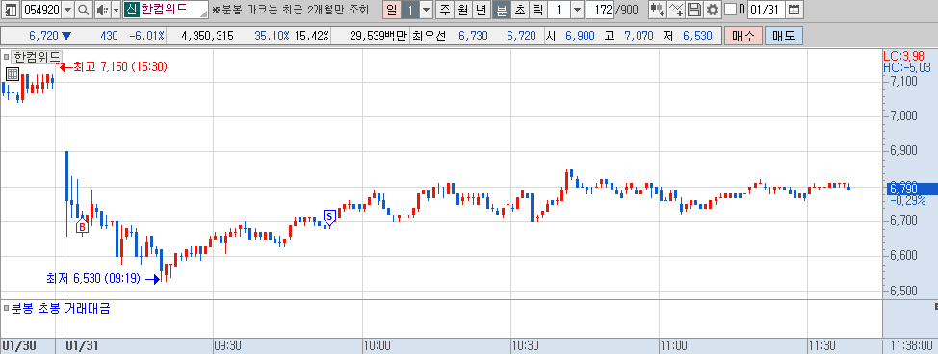Click the 매도 sell button
This screenshot has height=354, width=938.
(784, 36)
